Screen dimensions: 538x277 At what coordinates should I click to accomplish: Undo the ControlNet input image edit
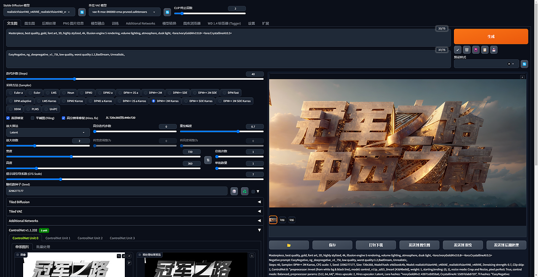[119, 256]
